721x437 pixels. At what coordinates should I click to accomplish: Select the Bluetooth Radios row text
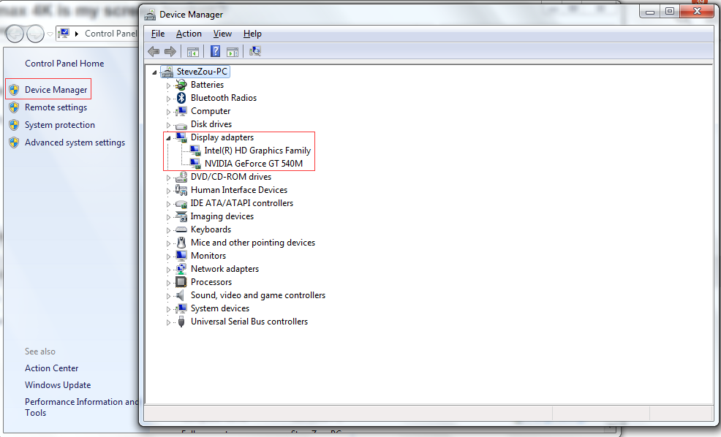click(224, 98)
